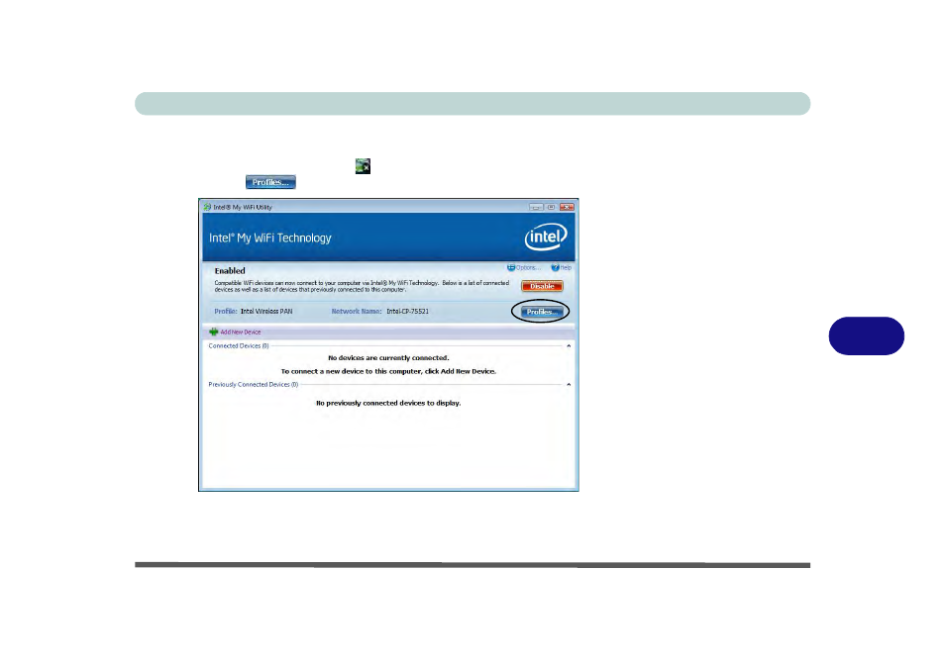Close the Intel My WiFi Utility window

tap(567, 207)
